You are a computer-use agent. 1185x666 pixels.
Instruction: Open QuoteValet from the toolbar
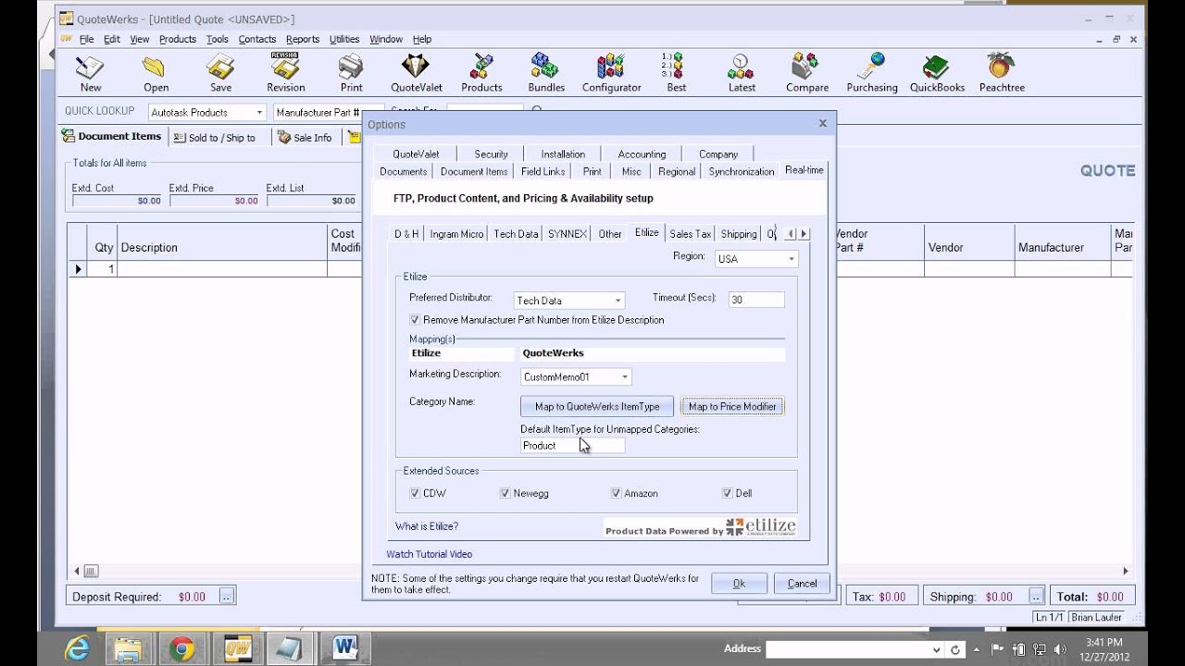417,73
